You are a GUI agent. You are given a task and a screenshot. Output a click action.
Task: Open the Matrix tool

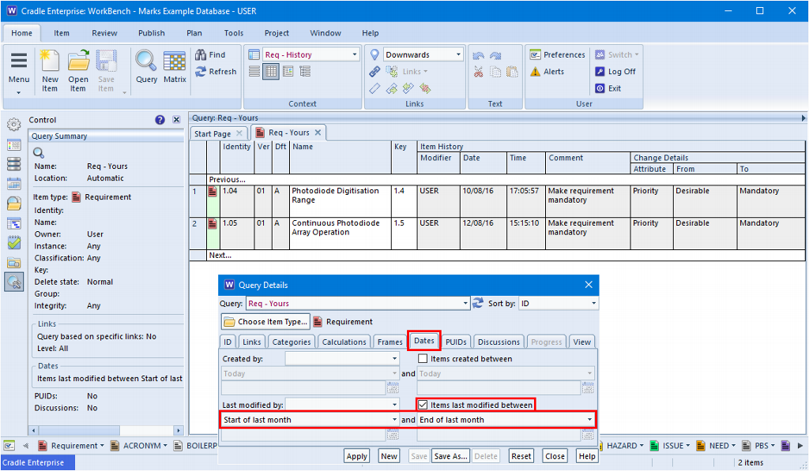tap(175, 67)
